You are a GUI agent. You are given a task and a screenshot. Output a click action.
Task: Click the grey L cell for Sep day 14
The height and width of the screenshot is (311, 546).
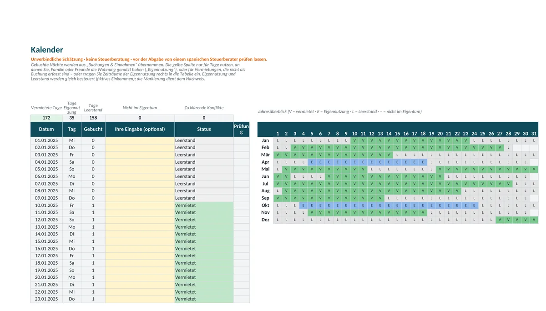389,198
